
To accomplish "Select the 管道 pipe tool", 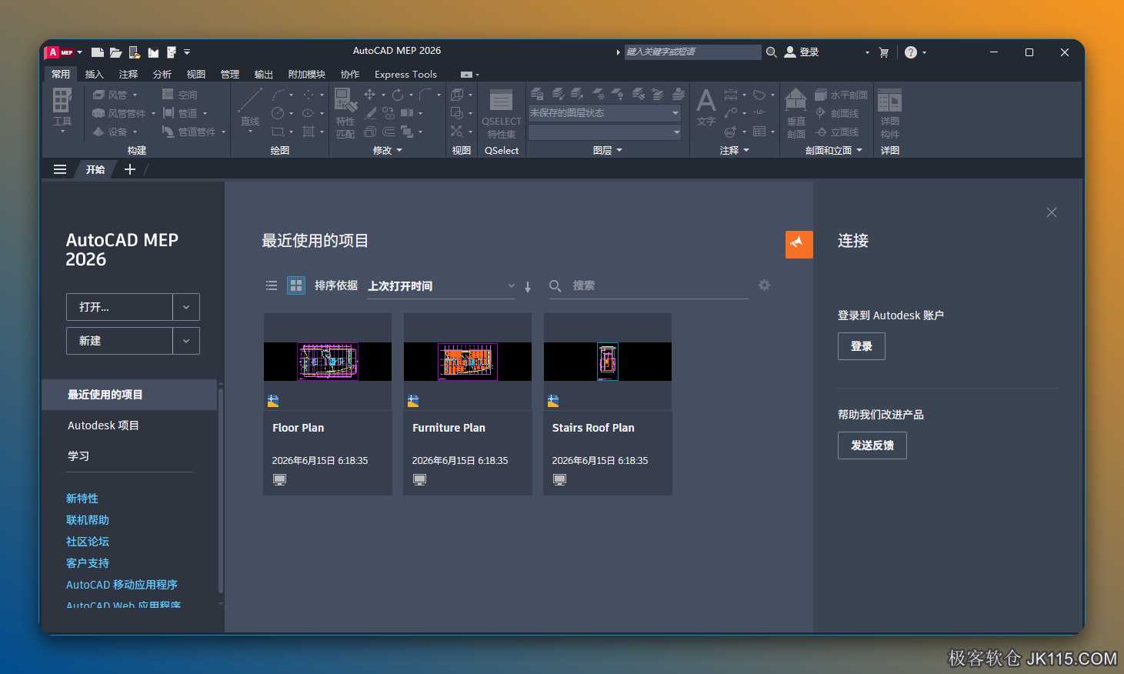I will pos(180,113).
